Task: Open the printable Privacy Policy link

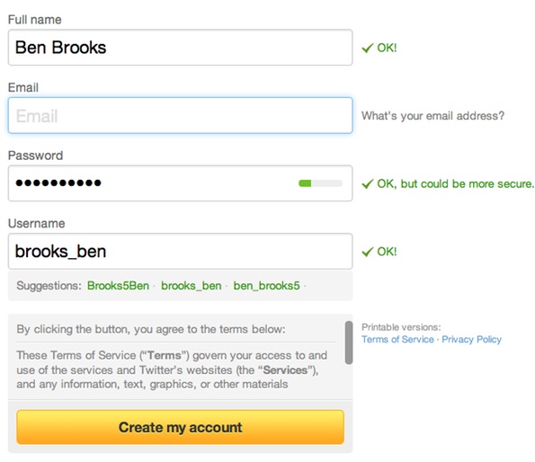Action: (471, 340)
